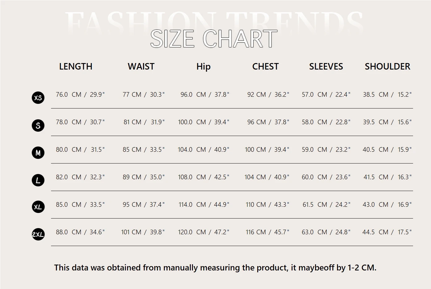Choose the M size circle icon

pos(38,153)
